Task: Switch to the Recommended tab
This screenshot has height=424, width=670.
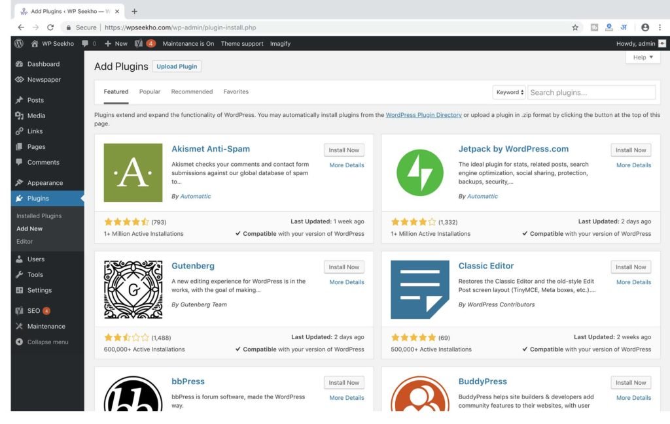Action: tap(192, 91)
